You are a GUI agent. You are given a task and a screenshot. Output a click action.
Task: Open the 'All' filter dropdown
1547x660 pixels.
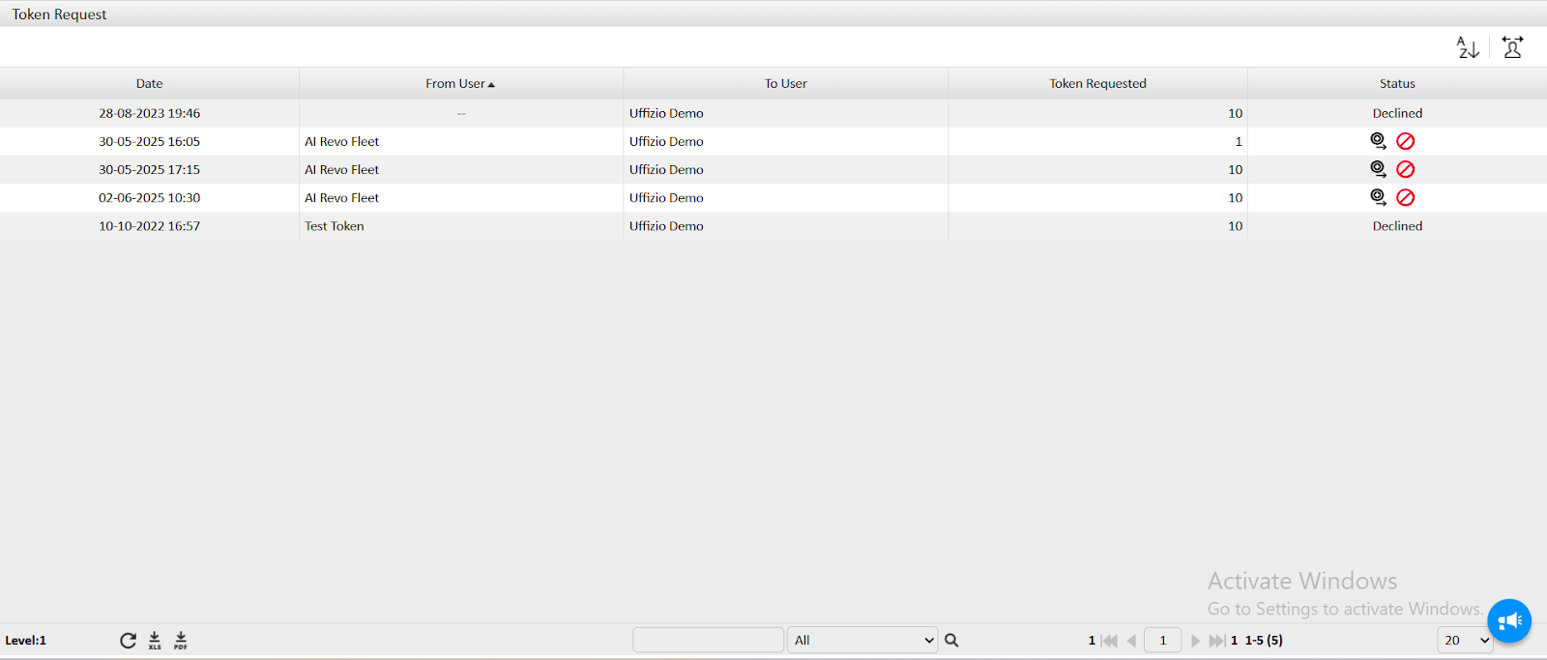pyautogui.click(x=861, y=641)
